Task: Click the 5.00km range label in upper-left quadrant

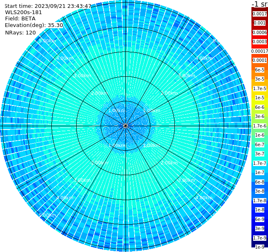Action: [47, 41]
